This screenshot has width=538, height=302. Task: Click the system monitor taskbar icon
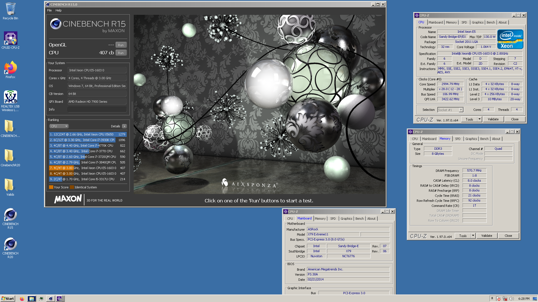[x=41, y=299]
